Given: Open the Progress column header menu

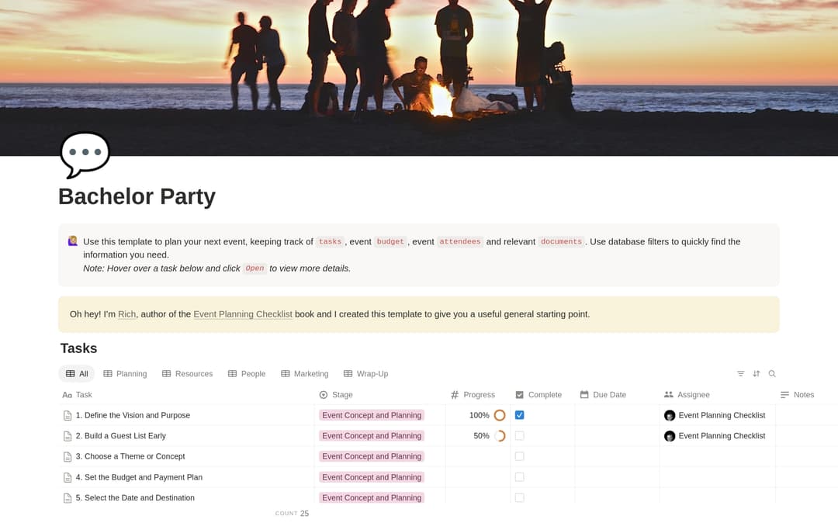Looking at the screenshot, I should pyautogui.click(x=478, y=395).
